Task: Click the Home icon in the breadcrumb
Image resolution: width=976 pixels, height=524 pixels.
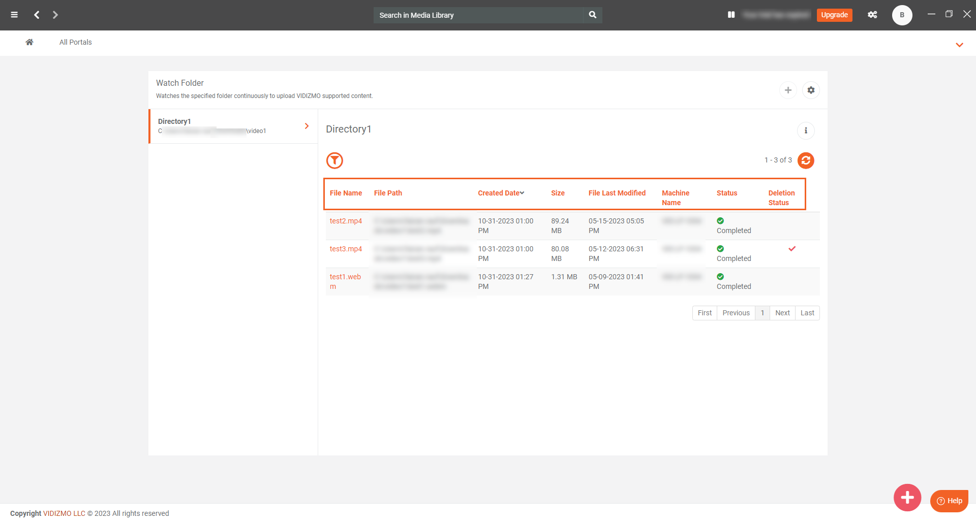Action: (29, 42)
